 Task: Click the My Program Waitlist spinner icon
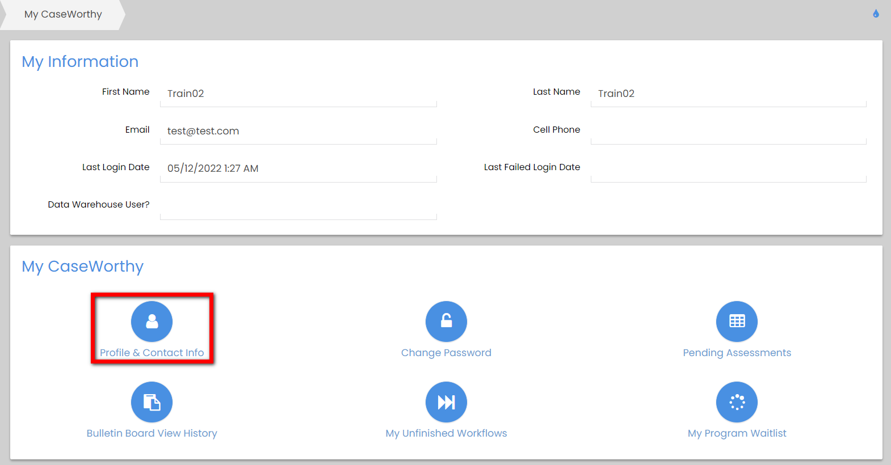point(737,402)
